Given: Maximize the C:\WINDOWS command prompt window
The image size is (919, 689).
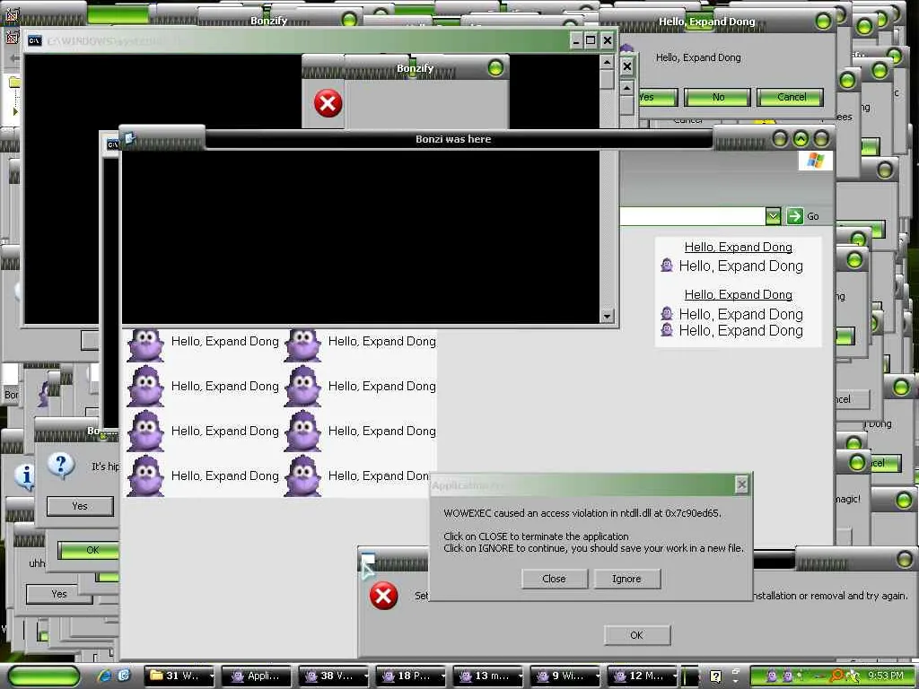Looking at the screenshot, I should pyautogui.click(x=591, y=40).
